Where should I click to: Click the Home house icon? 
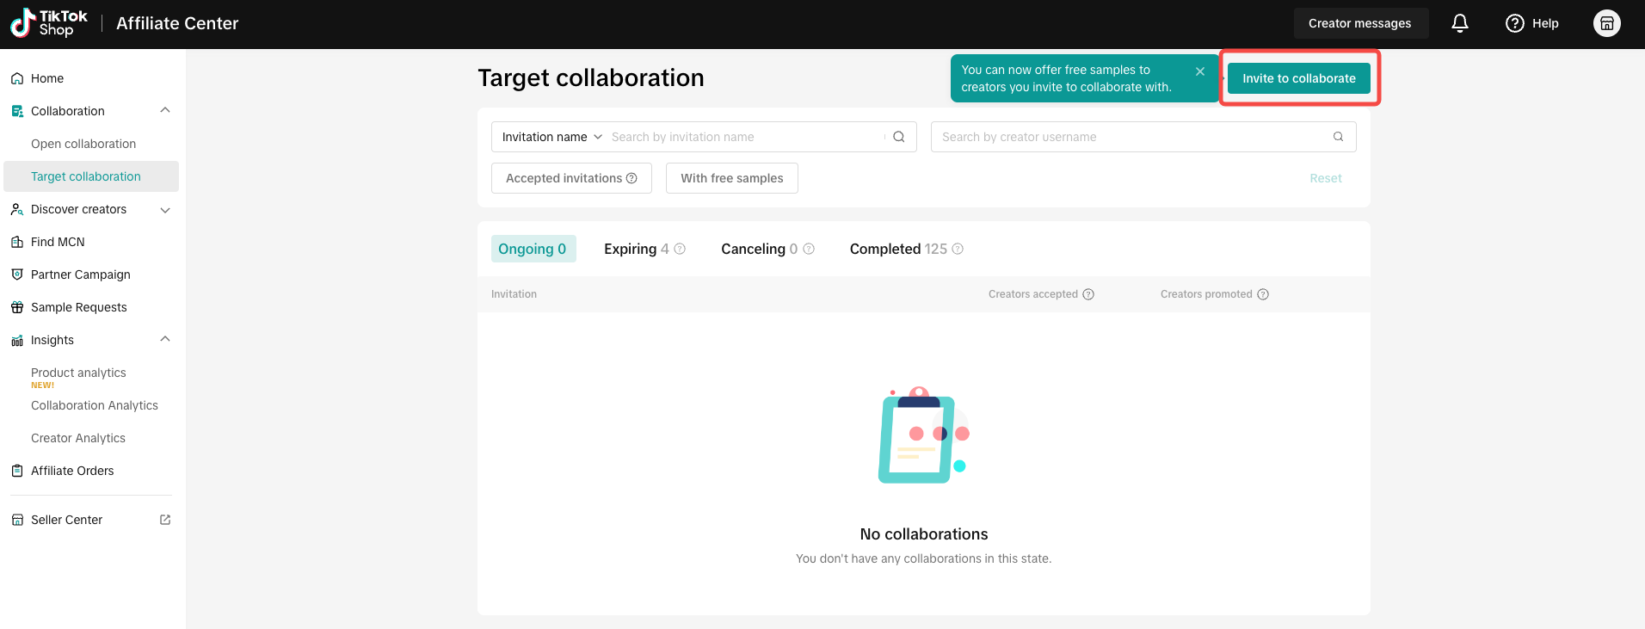tap(17, 78)
